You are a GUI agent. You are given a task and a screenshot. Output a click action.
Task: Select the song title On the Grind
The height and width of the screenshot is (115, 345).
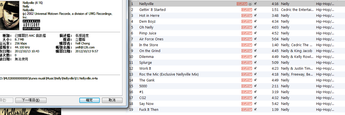[x=150, y=51]
